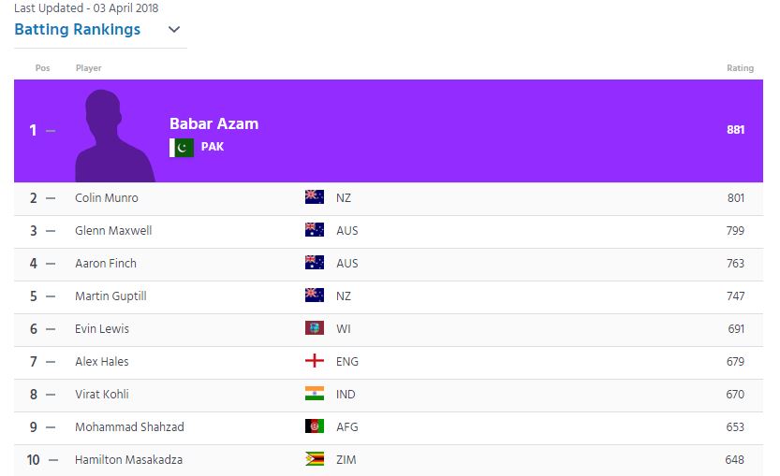Click the Batting Rankings heading
The width and height of the screenshot is (780, 476).
(x=78, y=30)
